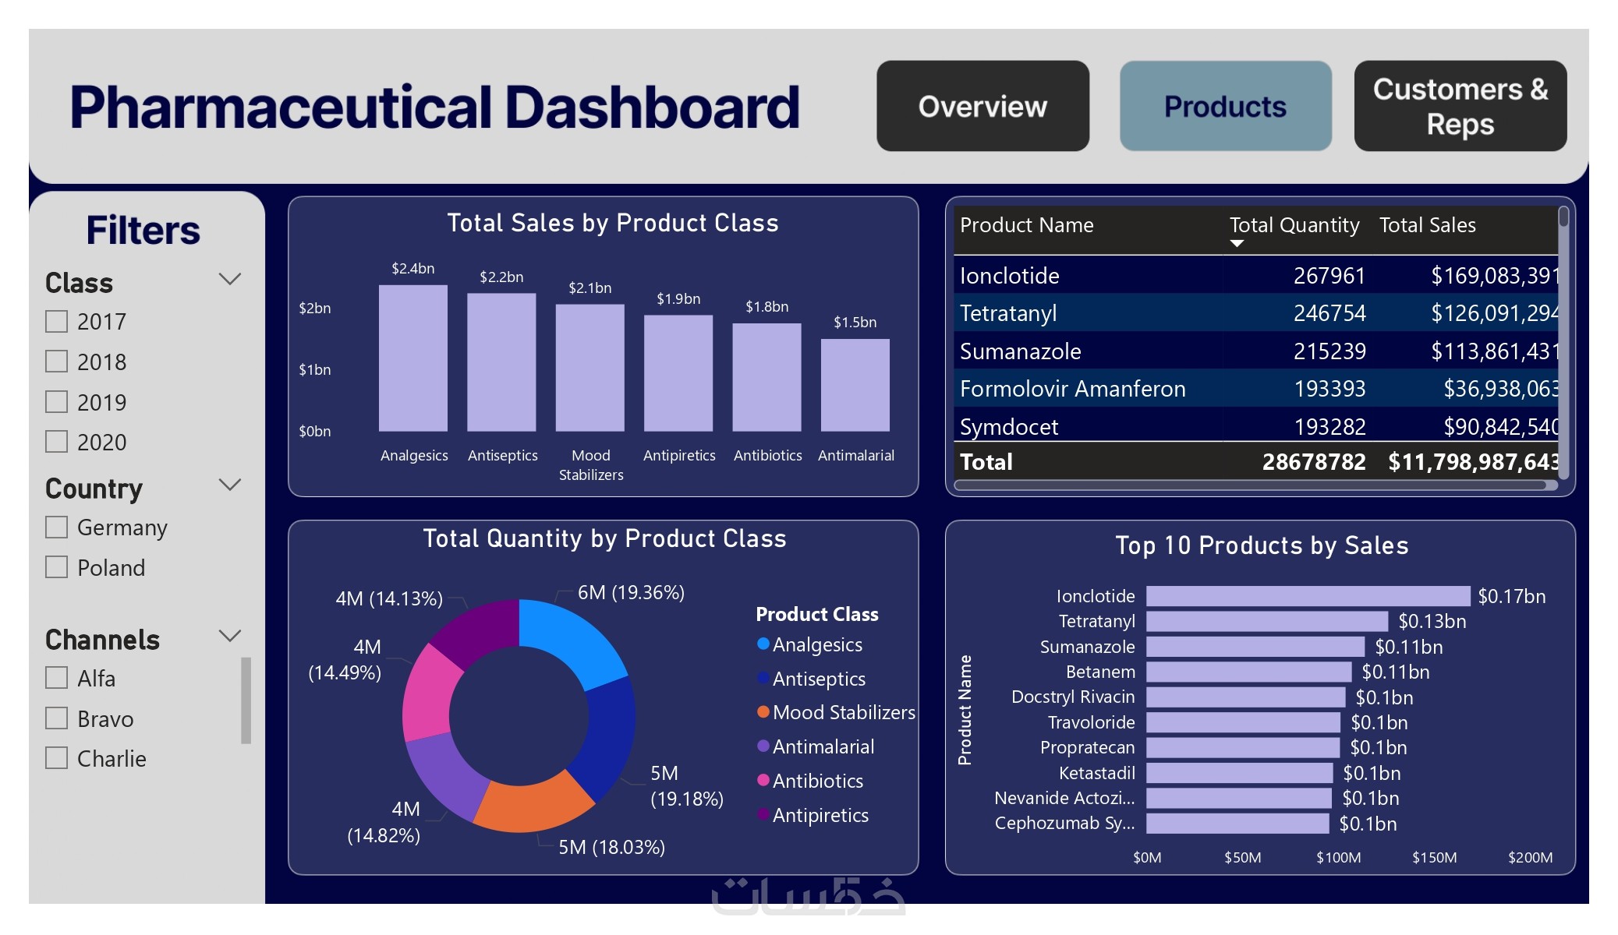
Task: Click the Products navigation button
Action: [x=1225, y=106]
